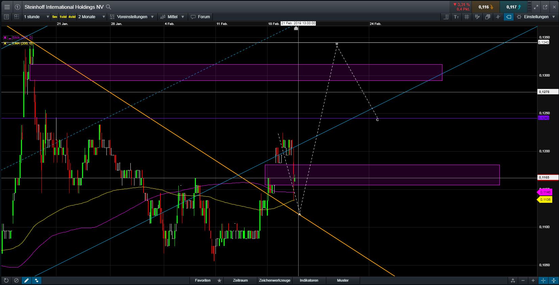Expand the Einstellungen dropdown arrow
The image size is (559, 285).
[x=553, y=17]
